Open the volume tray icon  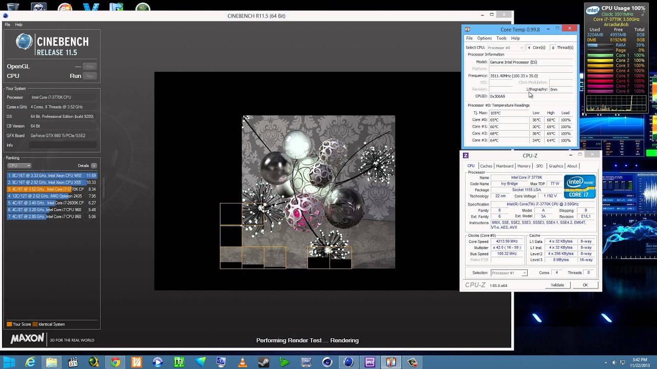[614, 363]
